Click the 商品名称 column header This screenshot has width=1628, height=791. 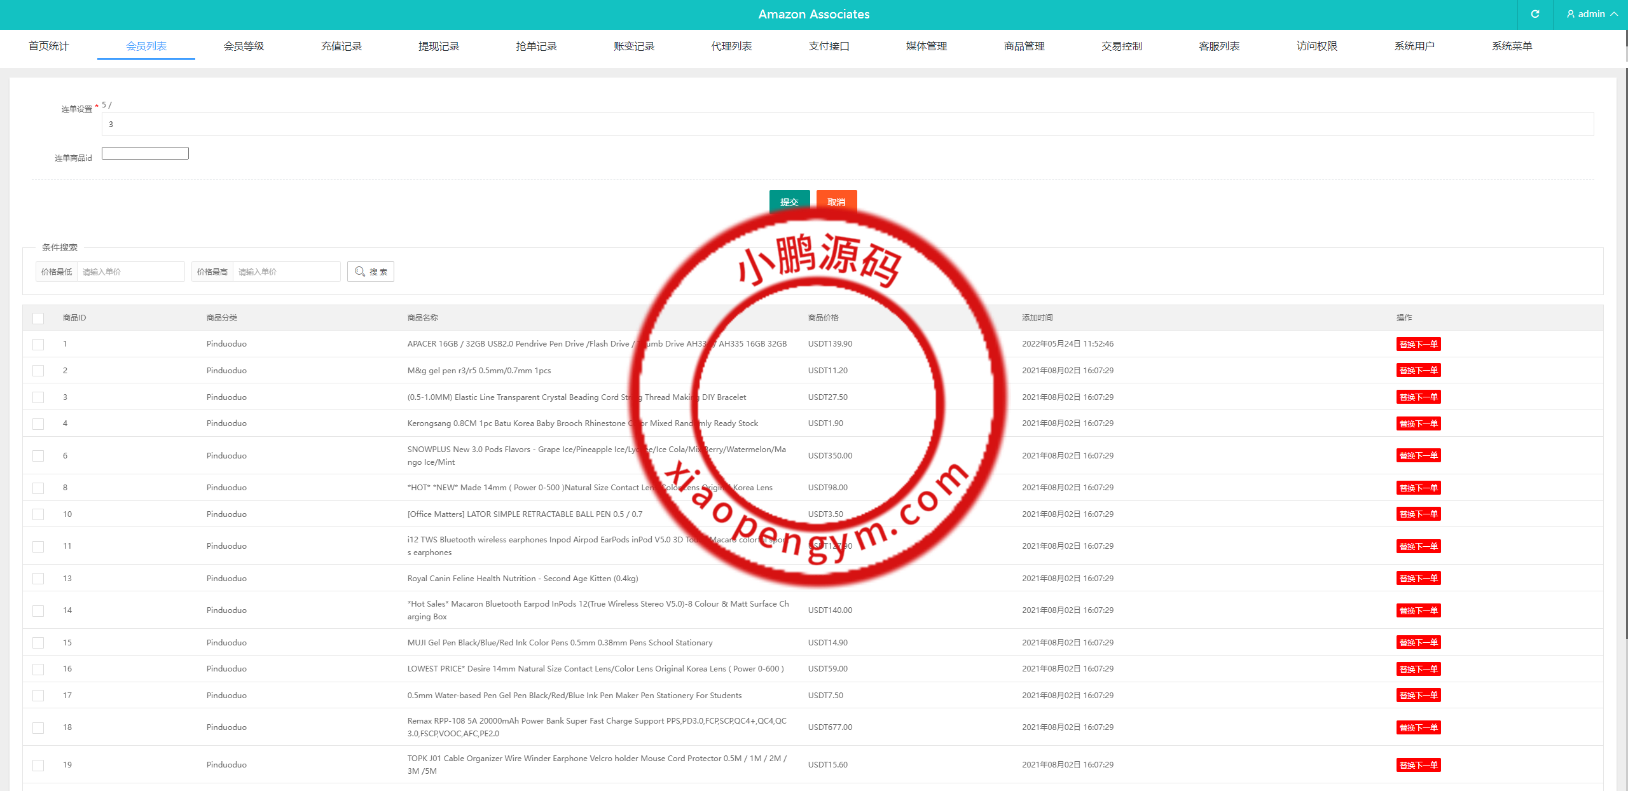click(423, 317)
